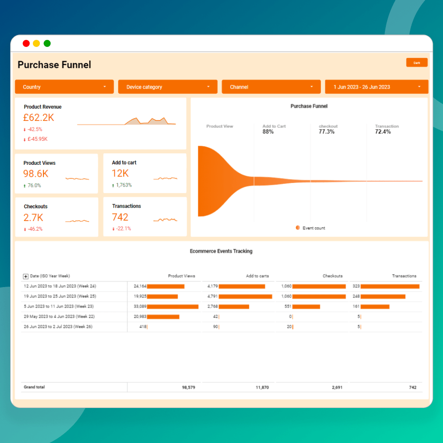Click the 98,579 grand total value
The width and height of the screenshot is (443, 443).
[x=188, y=387]
